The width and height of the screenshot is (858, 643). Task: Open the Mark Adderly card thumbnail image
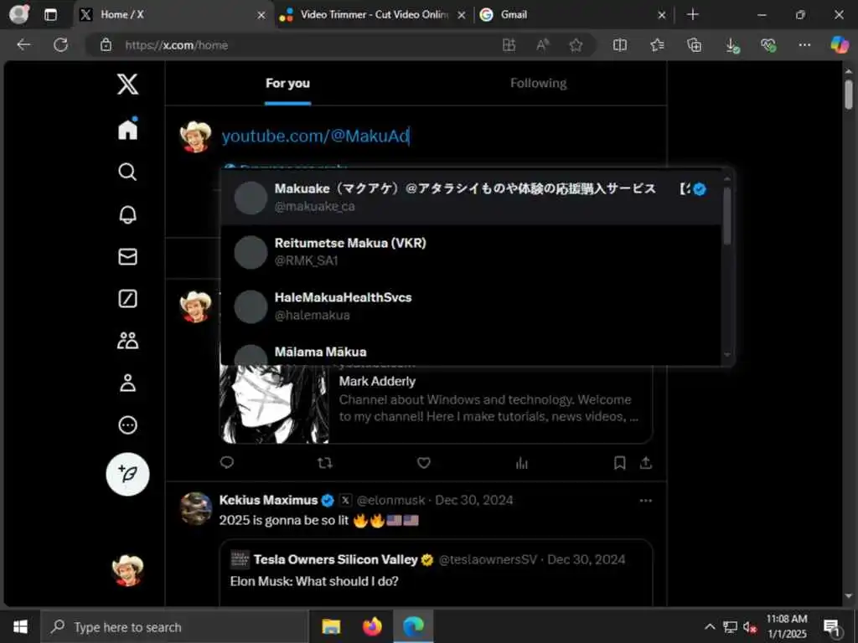click(274, 404)
